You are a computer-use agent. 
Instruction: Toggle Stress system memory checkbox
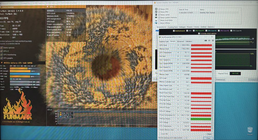click(x=159, y=18)
